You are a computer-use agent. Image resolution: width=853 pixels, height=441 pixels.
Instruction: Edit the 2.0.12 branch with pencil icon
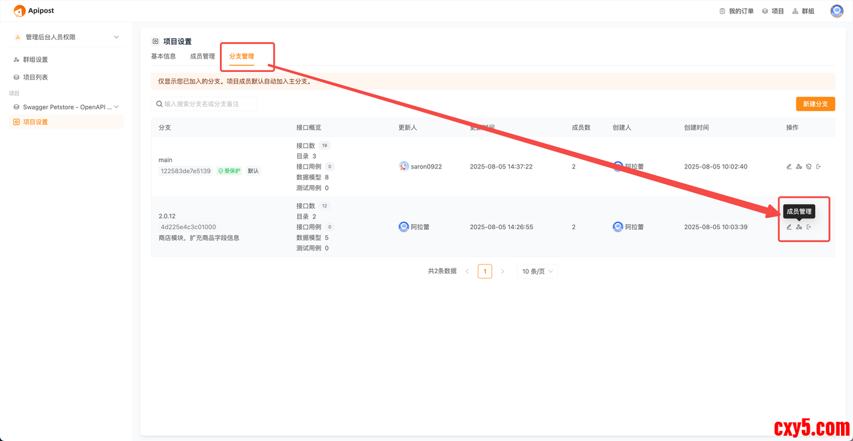789,227
